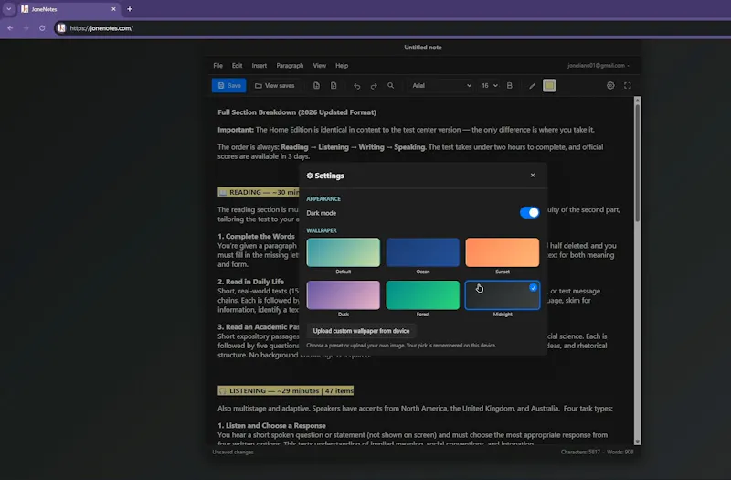
Task: Expand the account email dropdown
Action: [x=599, y=66]
